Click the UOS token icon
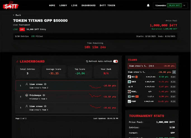This screenshot has width=191, height=138. (x=129, y=96)
